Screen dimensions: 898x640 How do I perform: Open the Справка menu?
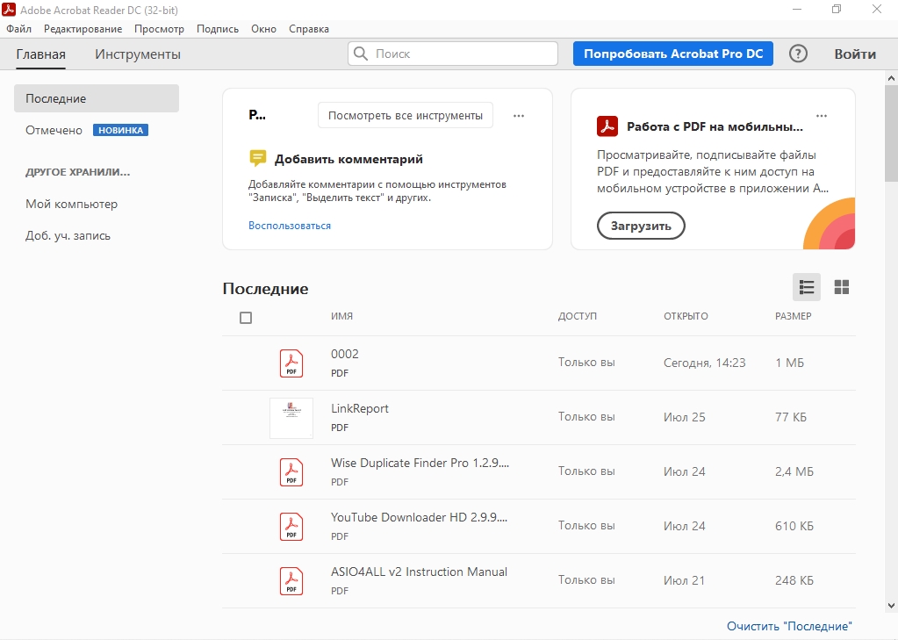(309, 29)
